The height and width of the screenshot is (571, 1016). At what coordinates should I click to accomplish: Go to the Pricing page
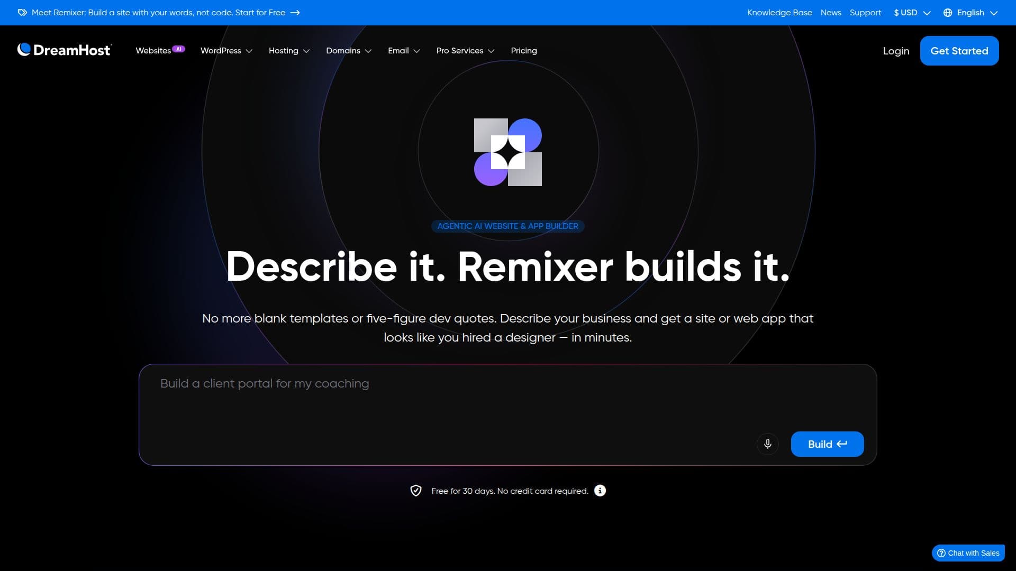pyautogui.click(x=524, y=51)
